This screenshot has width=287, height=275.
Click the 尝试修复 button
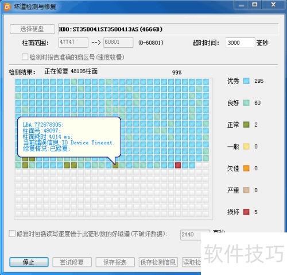(72, 262)
